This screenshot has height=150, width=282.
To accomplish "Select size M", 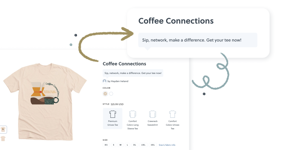I will [121, 145].
